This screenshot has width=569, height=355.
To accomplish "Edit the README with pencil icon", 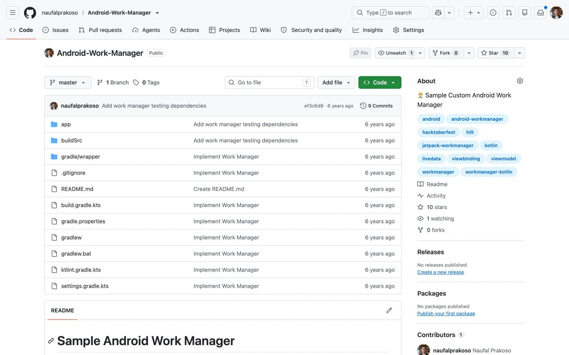I will coord(389,310).
